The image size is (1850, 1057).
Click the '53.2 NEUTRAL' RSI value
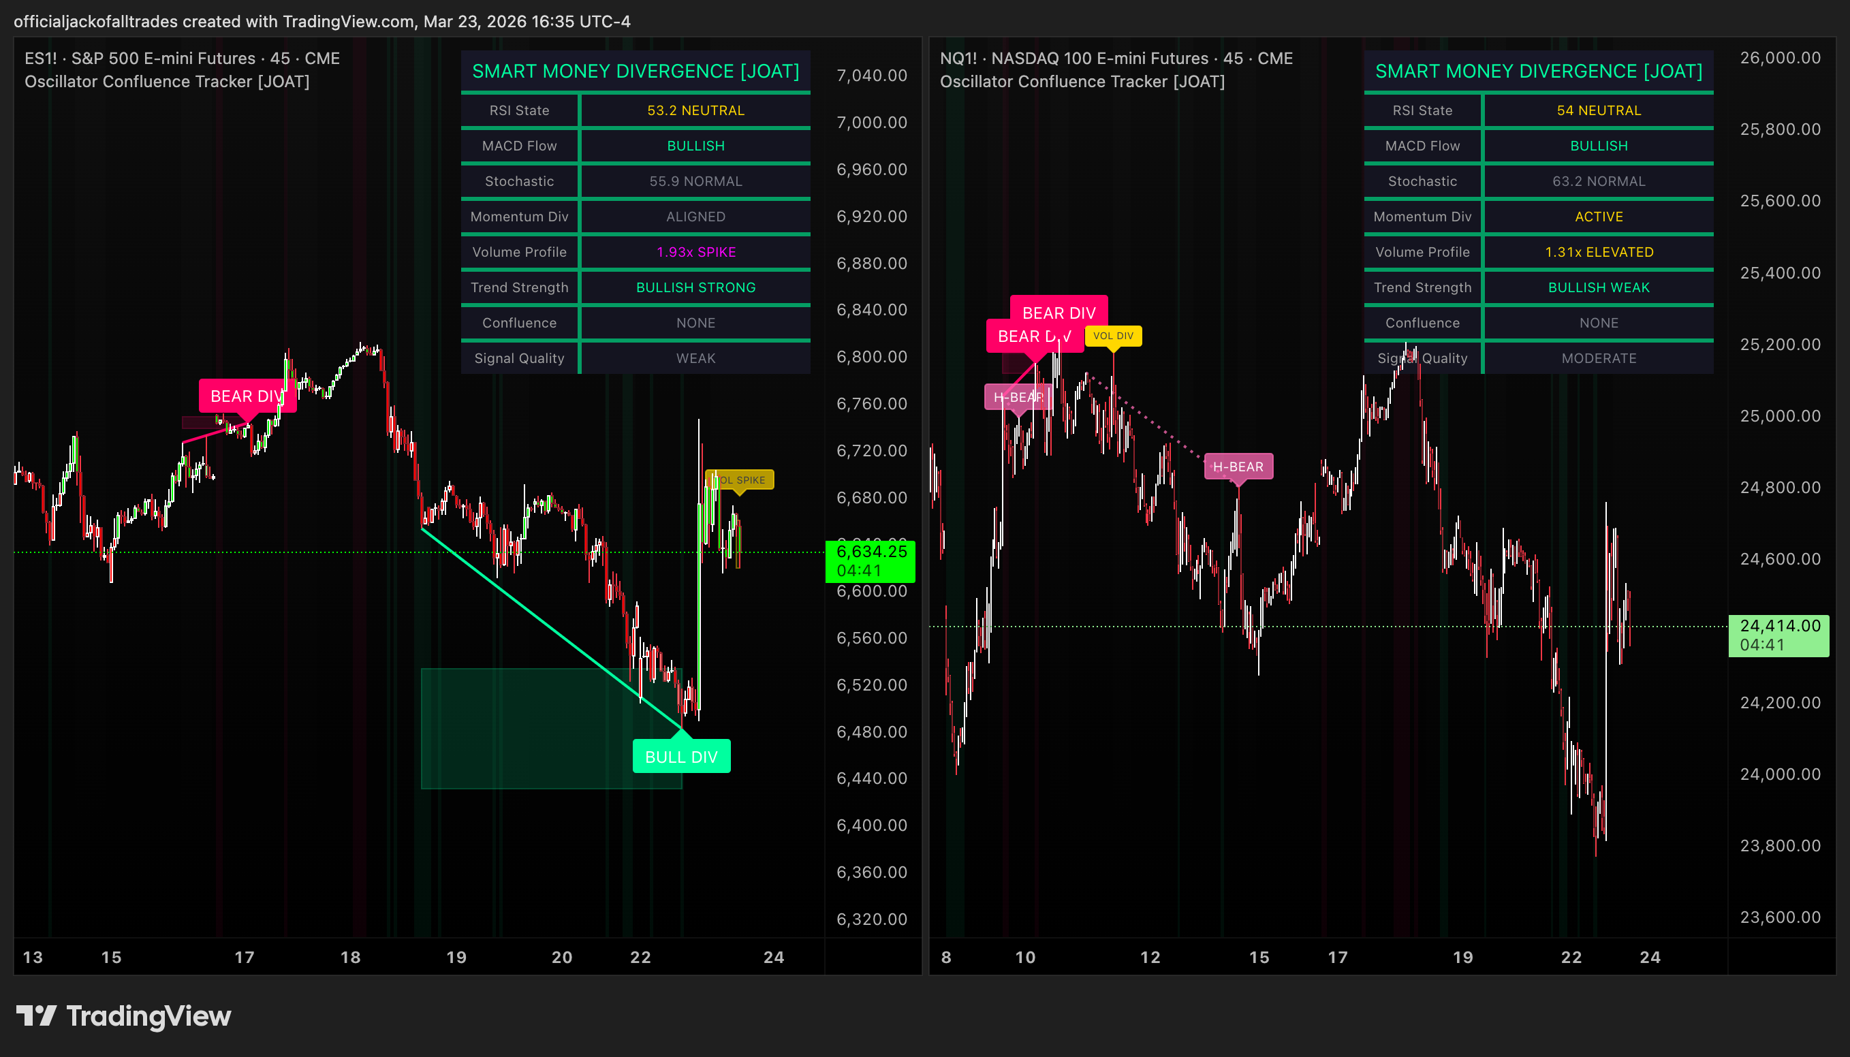coord(695,110)
